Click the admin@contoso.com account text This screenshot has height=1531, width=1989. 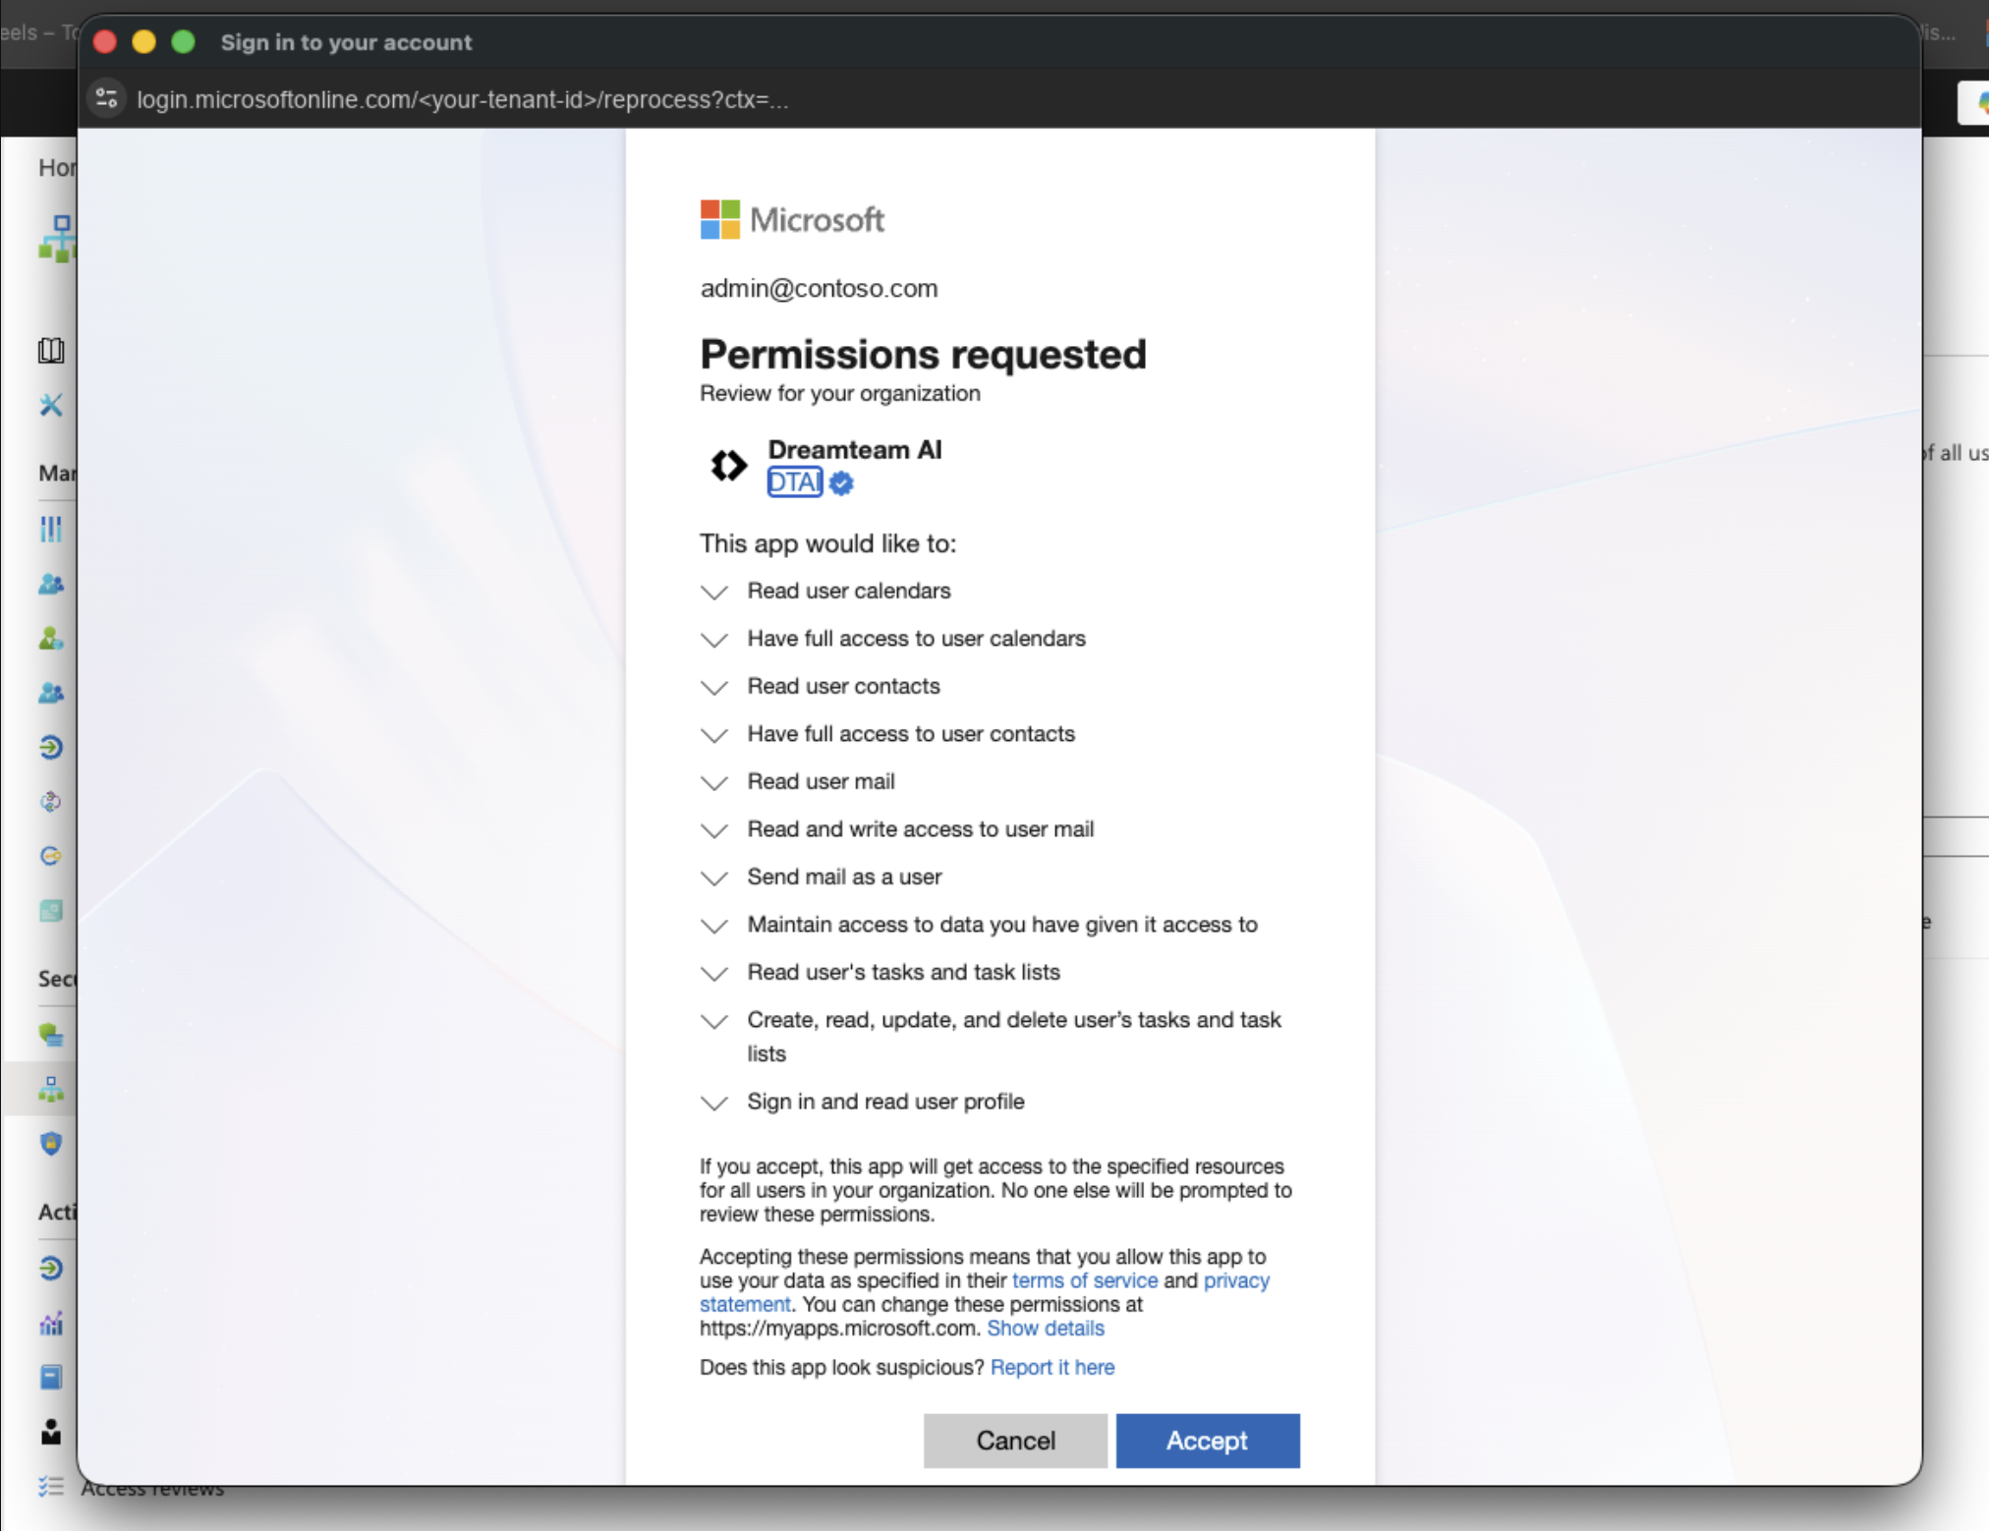click(819, 289)
